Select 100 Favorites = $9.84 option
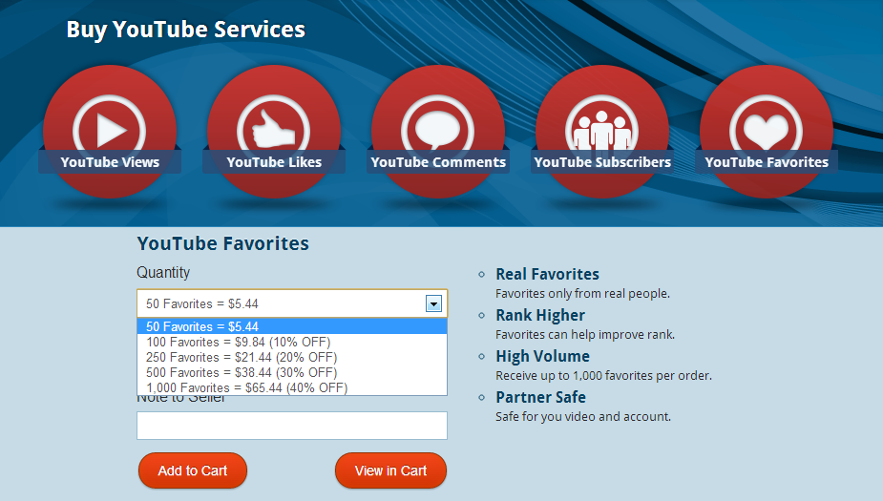 point(292,342)
